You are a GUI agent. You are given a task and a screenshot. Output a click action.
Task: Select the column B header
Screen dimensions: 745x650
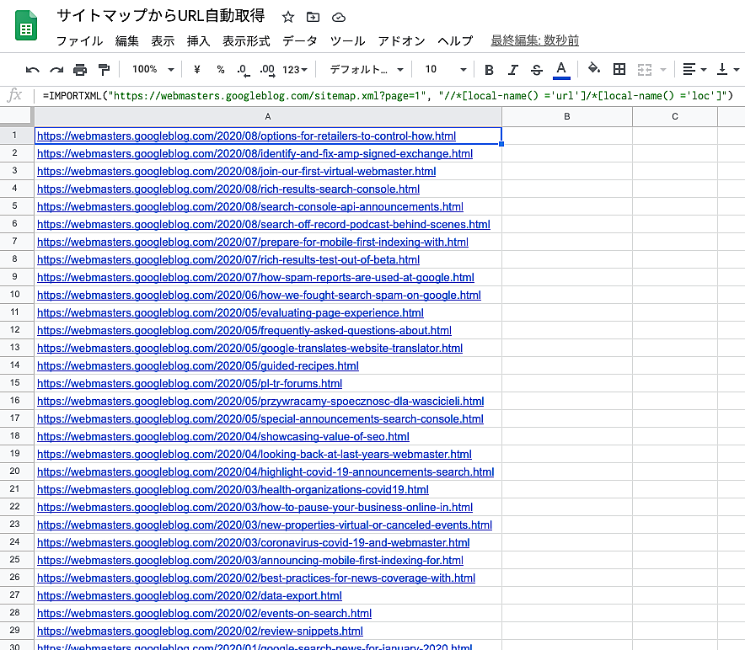(566, 116)
